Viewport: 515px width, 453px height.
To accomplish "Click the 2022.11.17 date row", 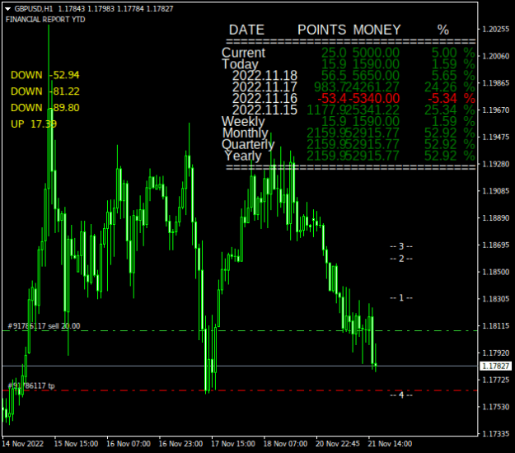I will coord(265,87).
